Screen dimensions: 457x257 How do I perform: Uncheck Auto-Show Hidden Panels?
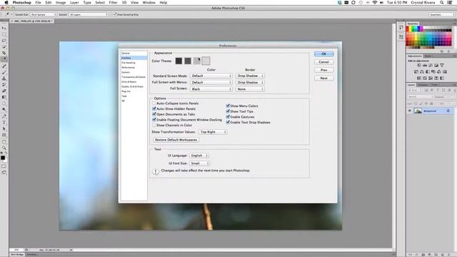(154, 109)
